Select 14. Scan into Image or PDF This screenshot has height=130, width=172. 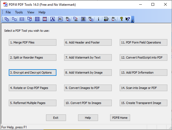pos(144,88)
